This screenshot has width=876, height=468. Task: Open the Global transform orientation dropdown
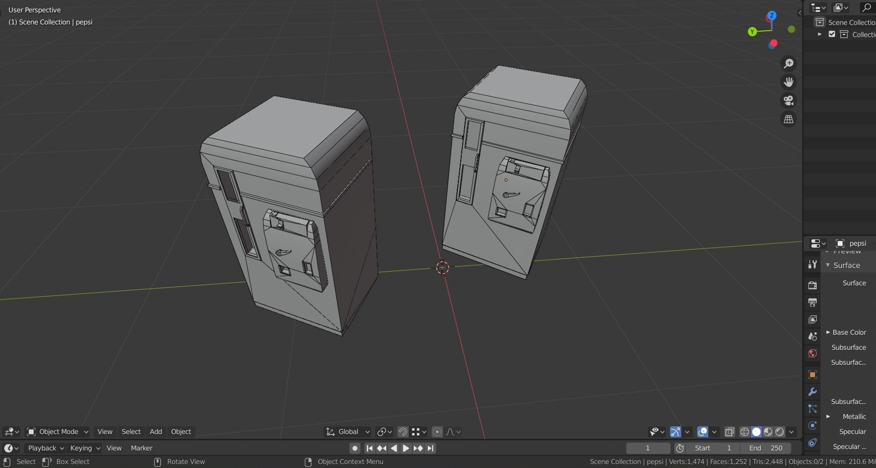(348, 432)
